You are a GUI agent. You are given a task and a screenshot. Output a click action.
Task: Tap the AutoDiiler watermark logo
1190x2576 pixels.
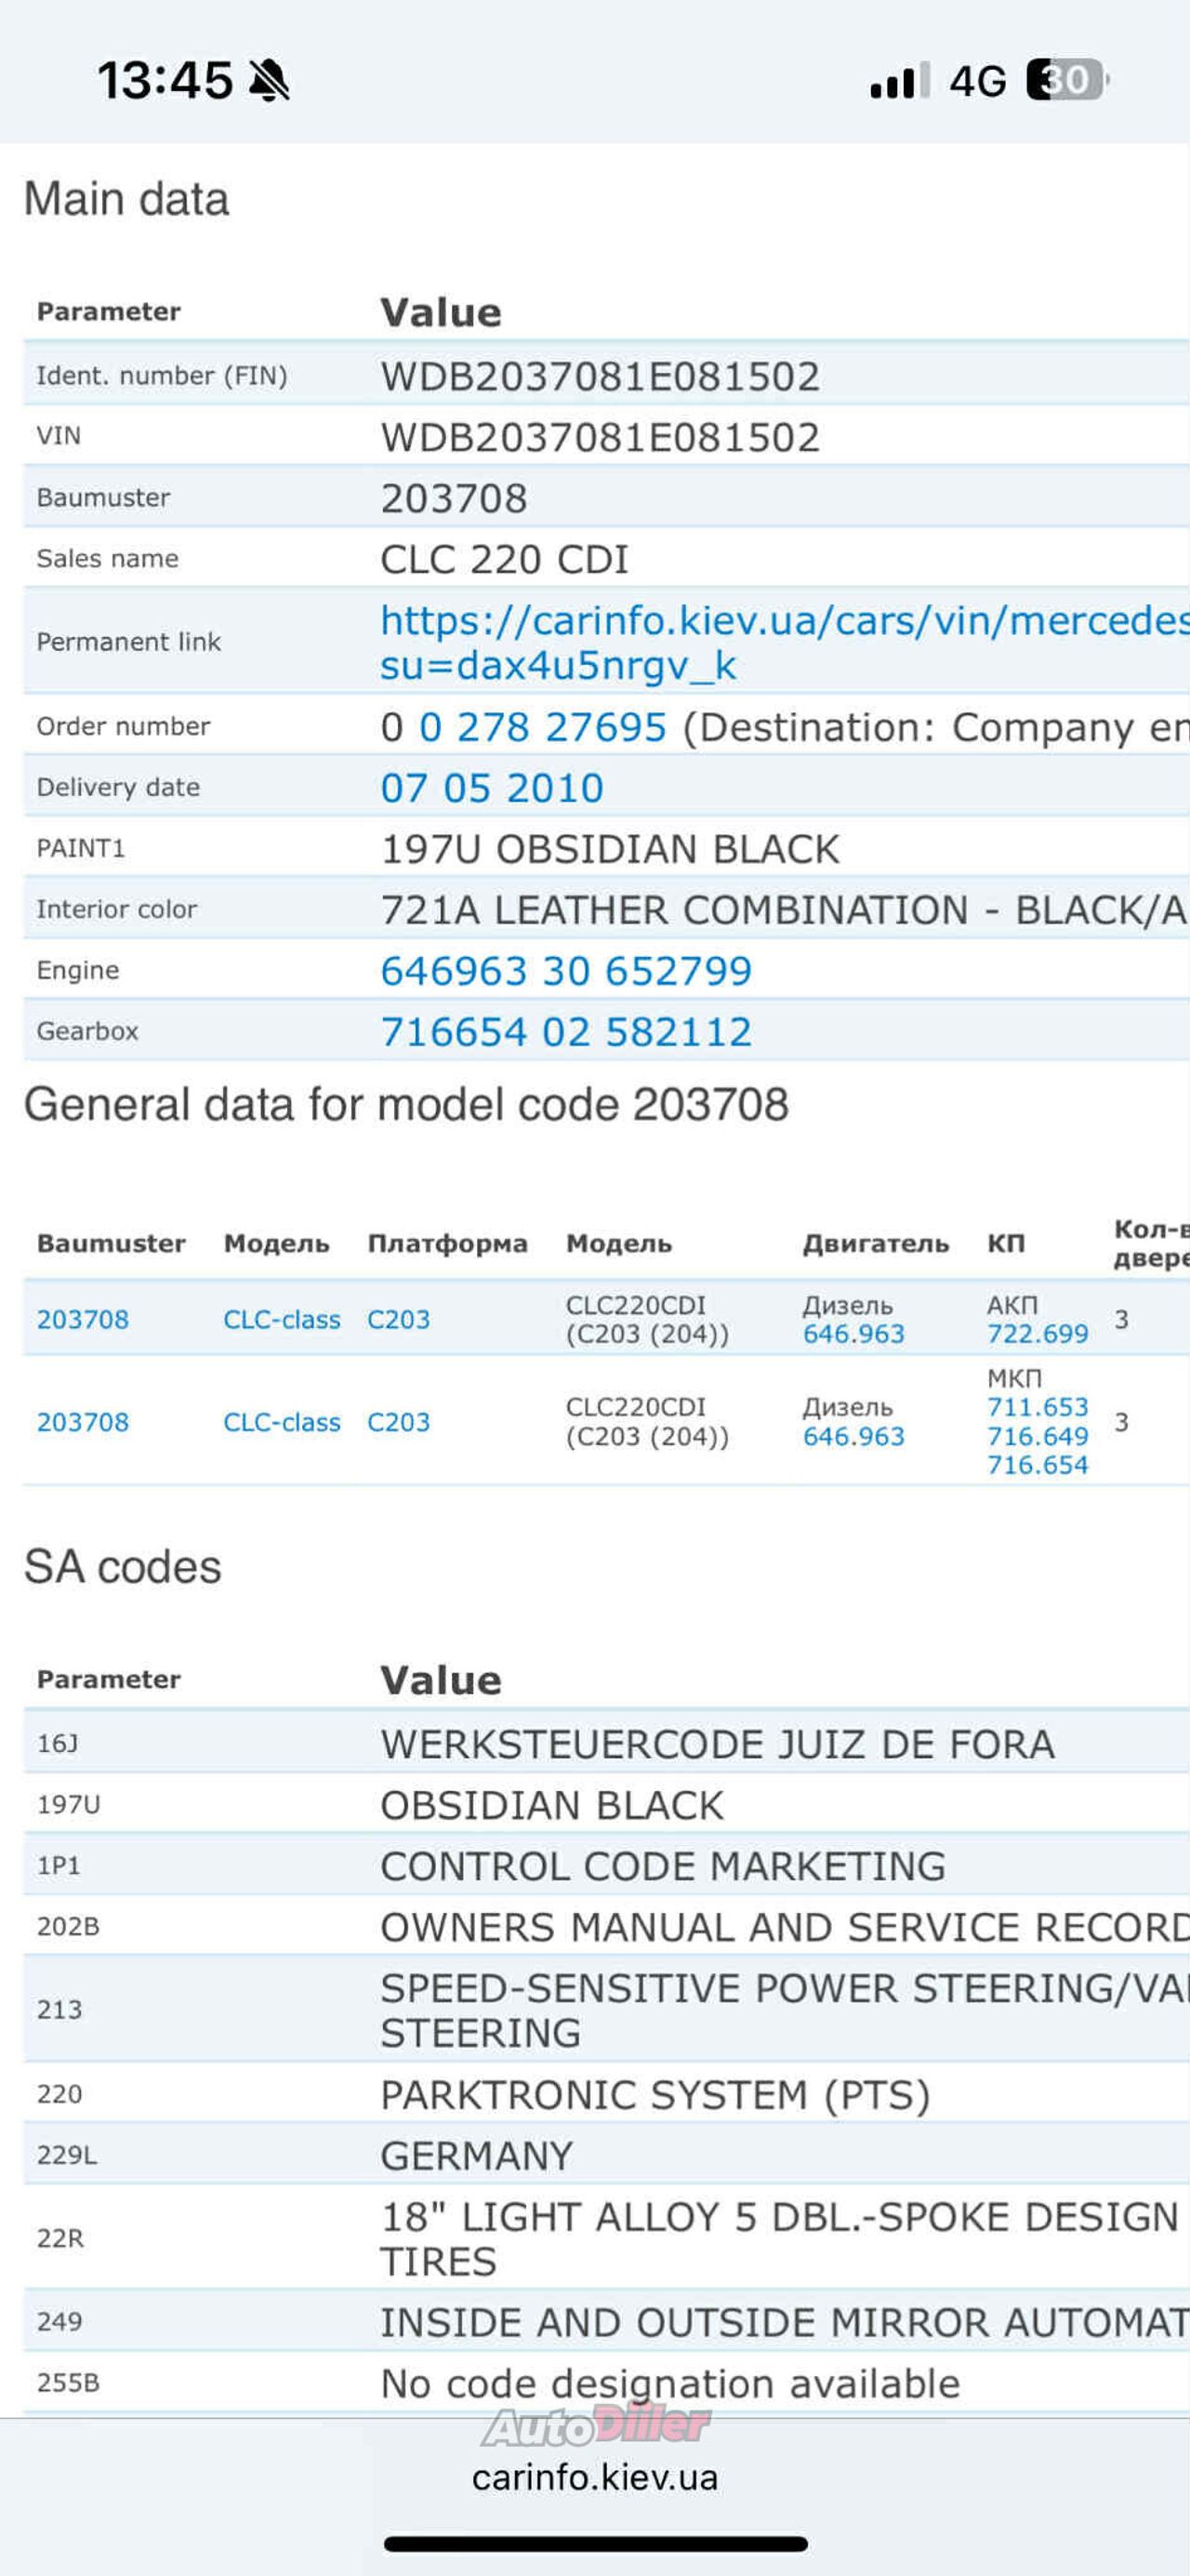[x=595, y=2426]
